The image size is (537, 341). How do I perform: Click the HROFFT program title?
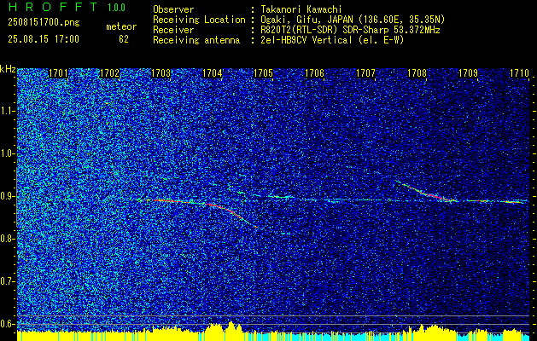point(53,7)
